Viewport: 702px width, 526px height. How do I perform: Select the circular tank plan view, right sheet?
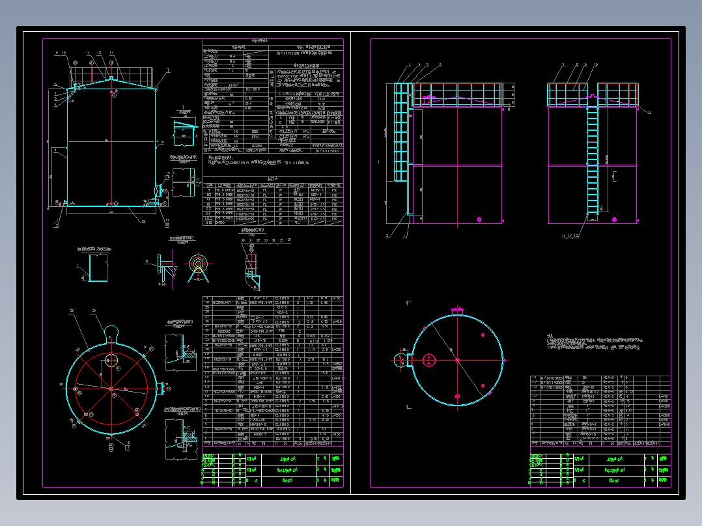[450, 358]
